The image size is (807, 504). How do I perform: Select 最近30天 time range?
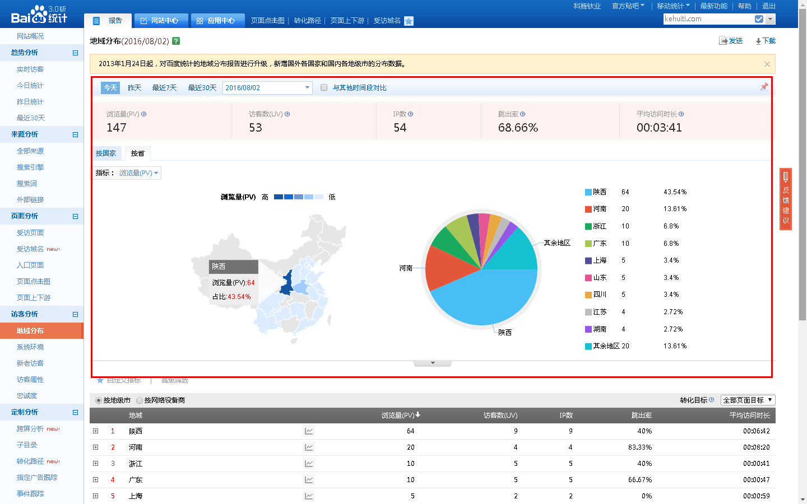coord(202,88)
